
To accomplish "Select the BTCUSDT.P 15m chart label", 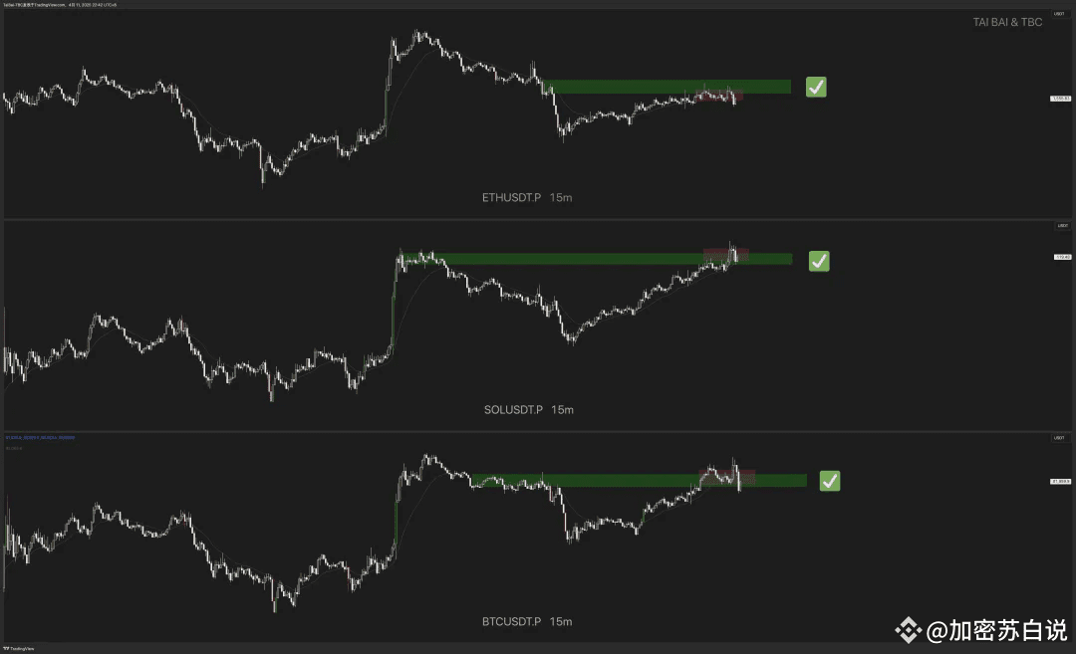I will (527, 622).
